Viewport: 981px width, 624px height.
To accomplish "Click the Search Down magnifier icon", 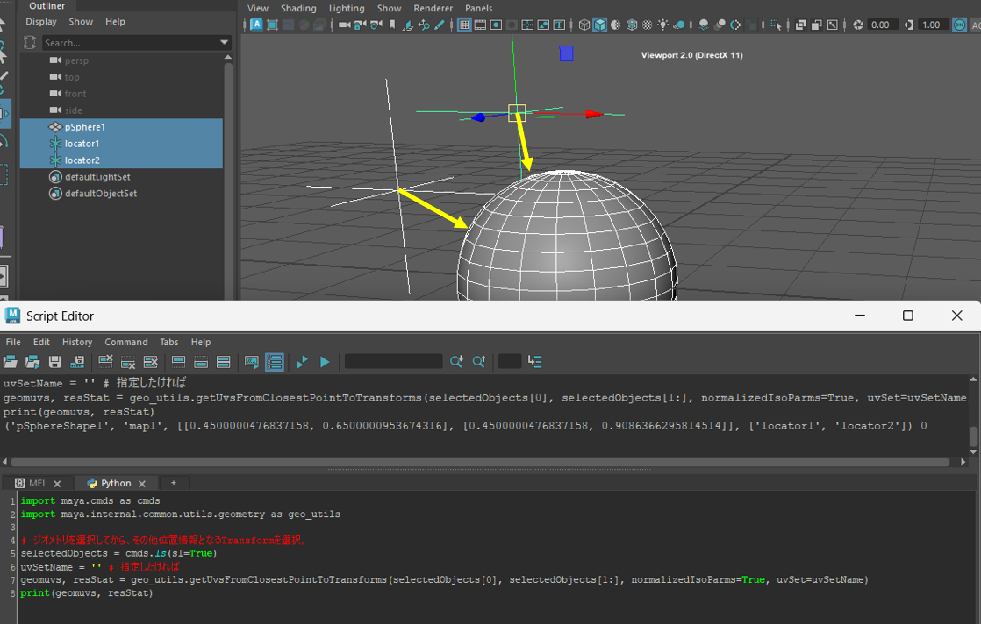I will click(x=456, y=361).
